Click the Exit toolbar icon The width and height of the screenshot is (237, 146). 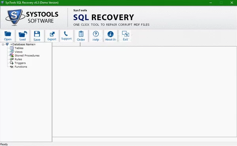click(x=126, y=34)
